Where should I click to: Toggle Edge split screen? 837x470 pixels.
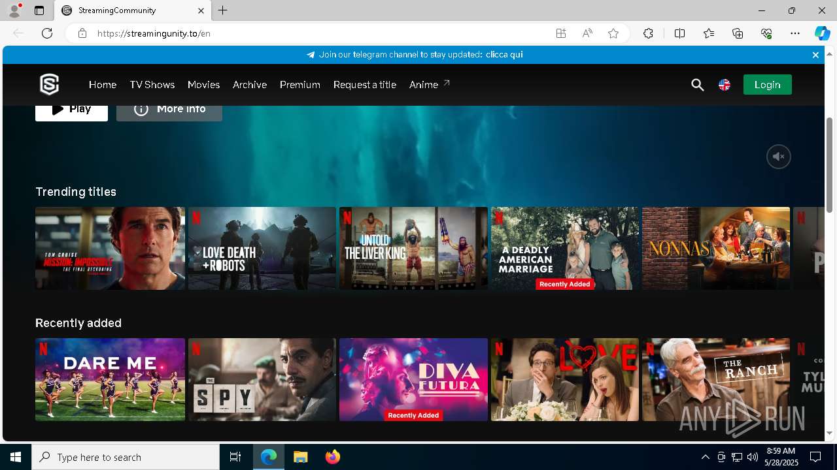coord(679,33)
